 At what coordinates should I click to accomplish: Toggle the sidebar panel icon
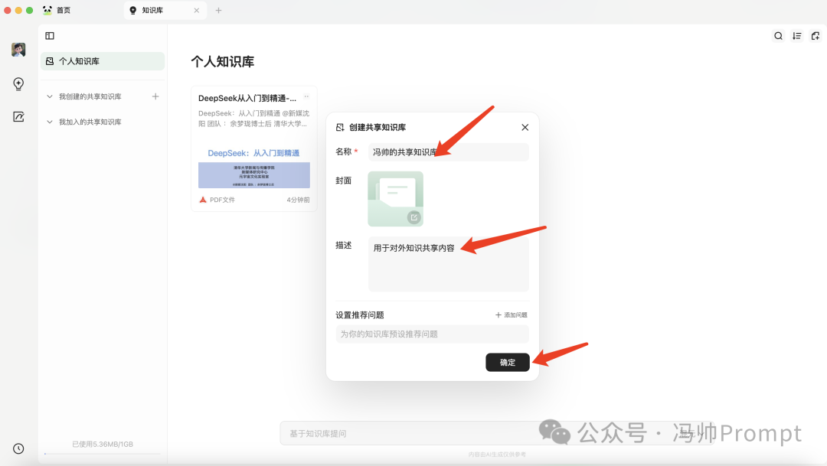[x=50, y=36]
